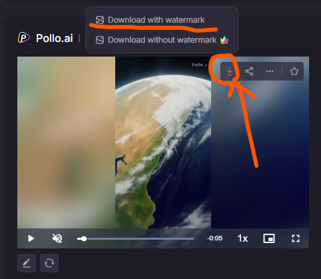This screenshot has width=321, height=279.
Task: Open the three-dots more options
Action: [x=270, y=71]
